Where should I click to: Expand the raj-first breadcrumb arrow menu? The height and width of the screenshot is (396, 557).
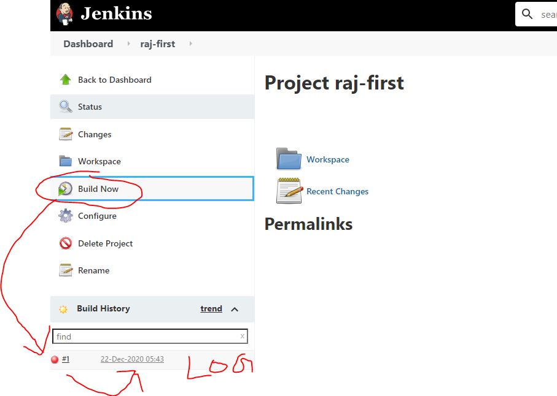click(191, 44)
